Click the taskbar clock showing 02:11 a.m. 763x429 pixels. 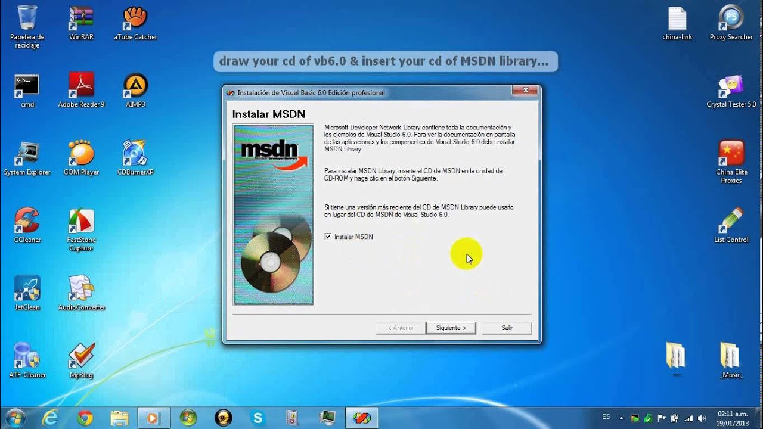(x=733, y=418)
